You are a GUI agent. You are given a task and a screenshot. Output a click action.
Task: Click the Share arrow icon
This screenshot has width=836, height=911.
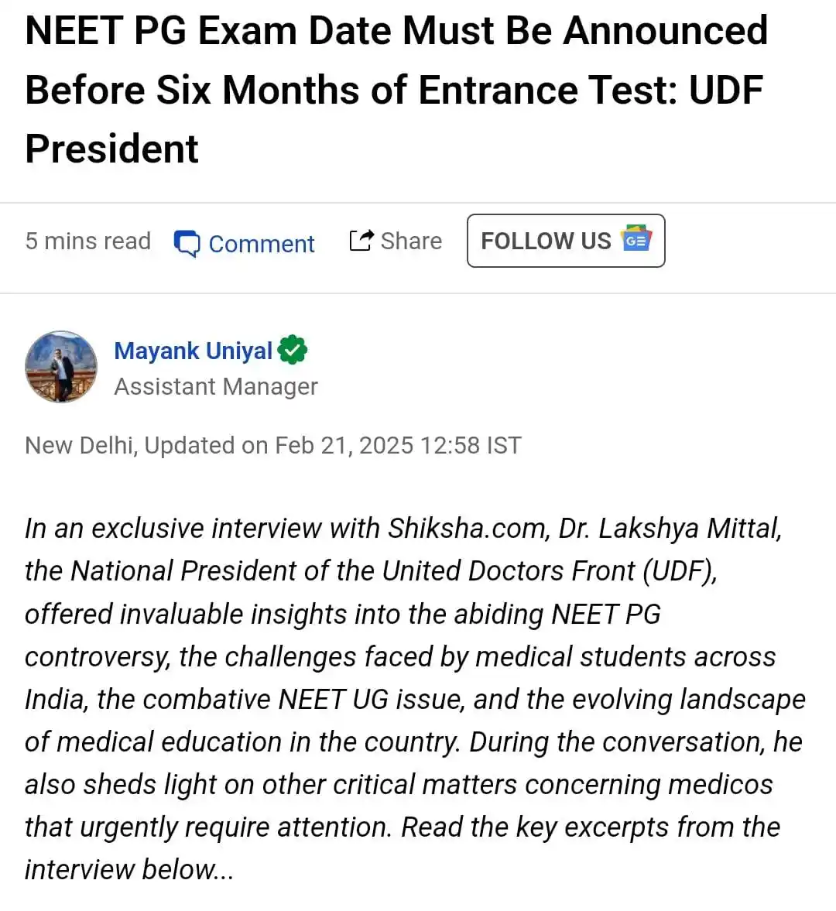pyautogui.click(x=361, y=241)
